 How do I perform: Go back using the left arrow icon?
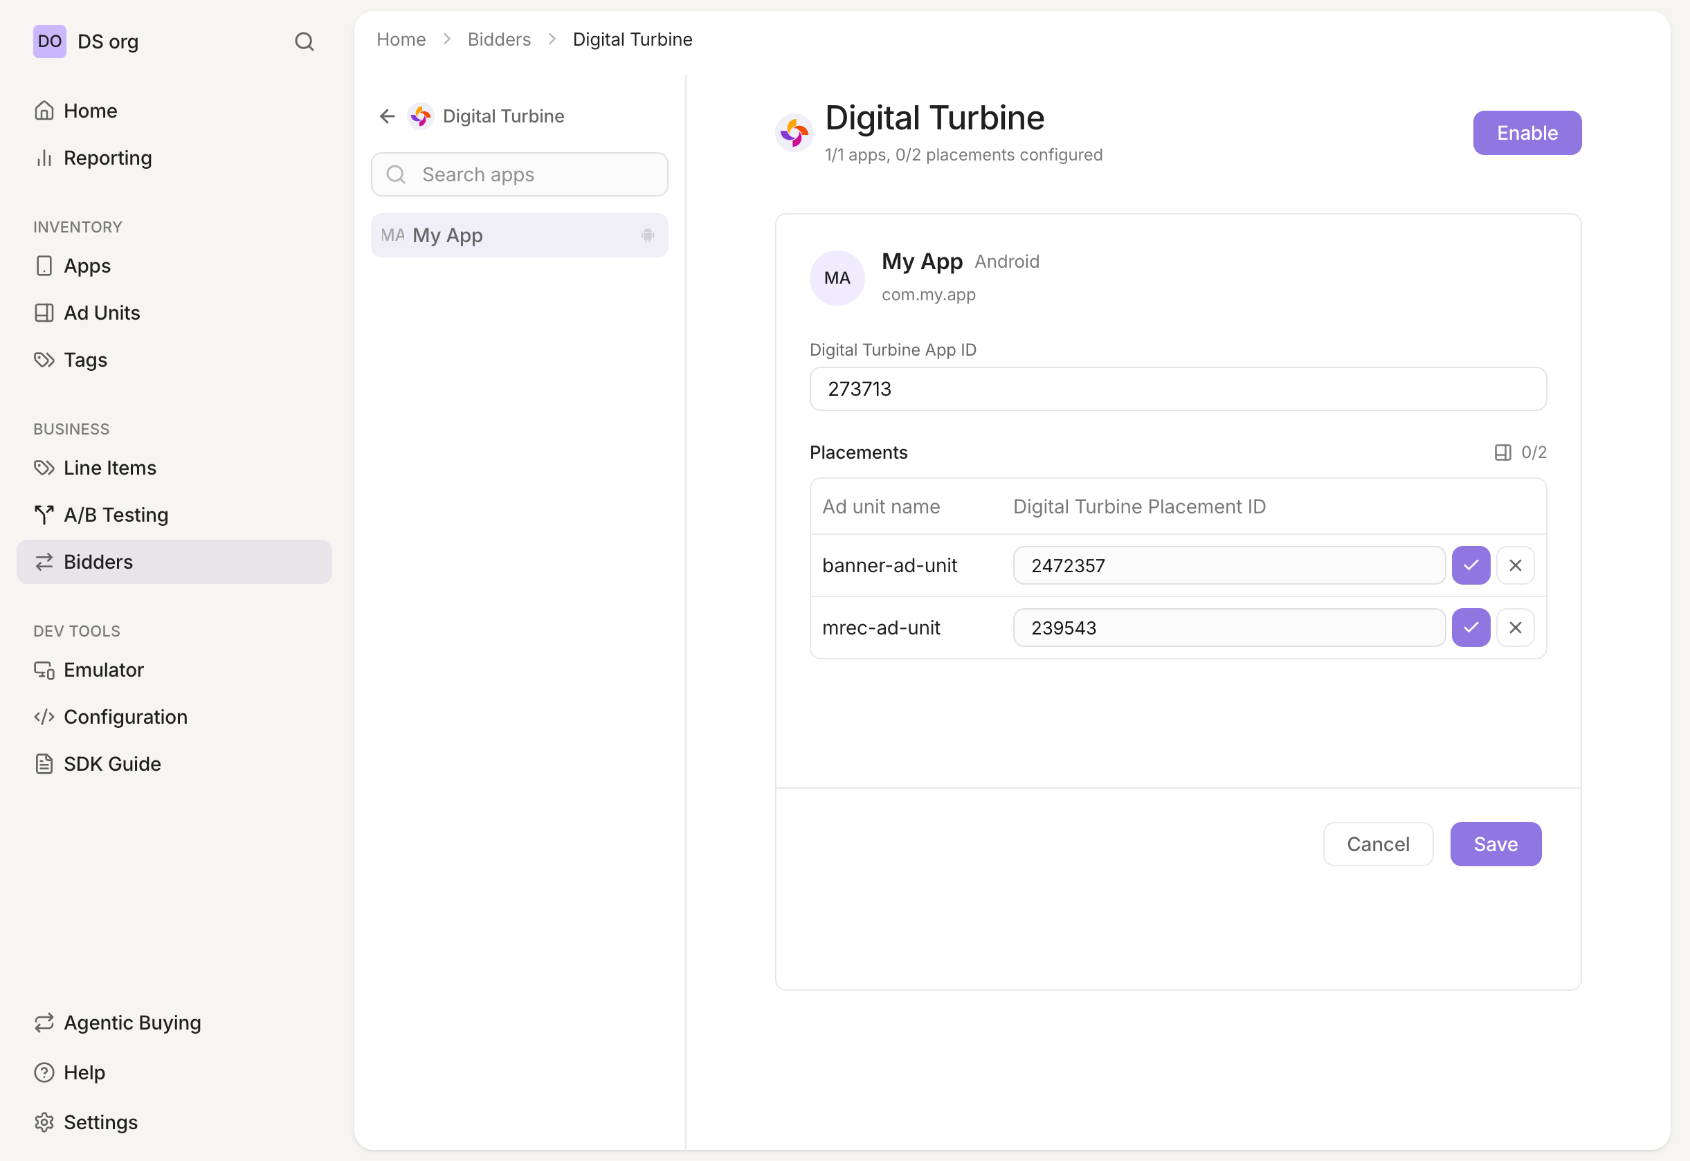coord(387,116)
